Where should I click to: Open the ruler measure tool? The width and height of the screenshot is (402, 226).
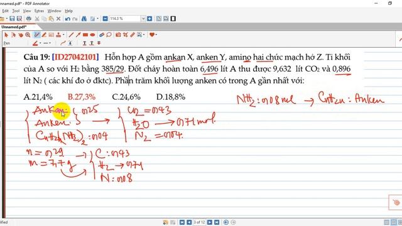pos(133,35)
